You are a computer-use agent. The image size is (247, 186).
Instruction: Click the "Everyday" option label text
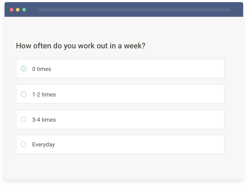(x=43, y=144)
